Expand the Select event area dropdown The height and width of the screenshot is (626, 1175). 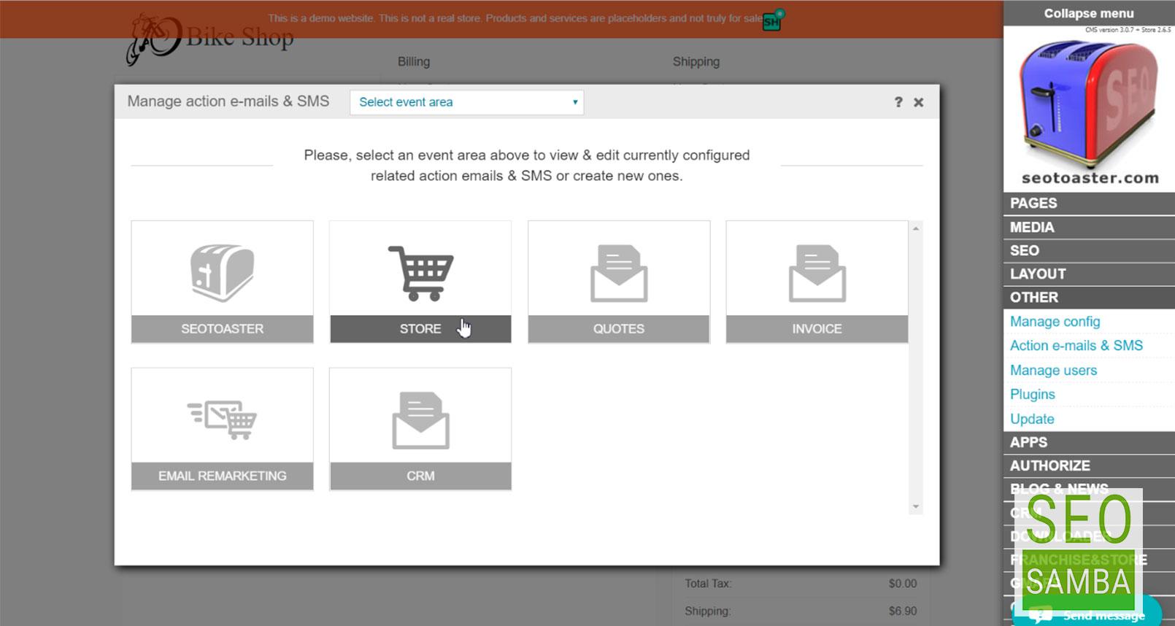pos(466,102)
